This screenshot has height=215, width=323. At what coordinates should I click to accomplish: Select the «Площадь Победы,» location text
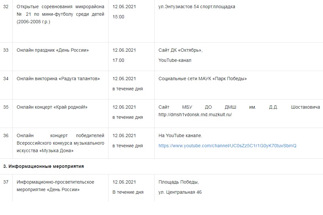(178, 182)
